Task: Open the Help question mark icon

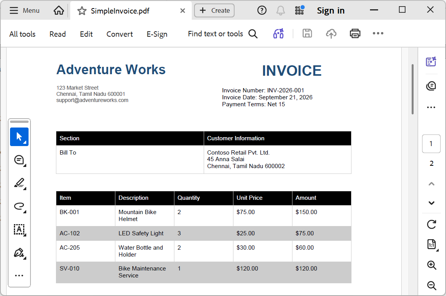Action: pyautogui.click(x=262, y=10)
